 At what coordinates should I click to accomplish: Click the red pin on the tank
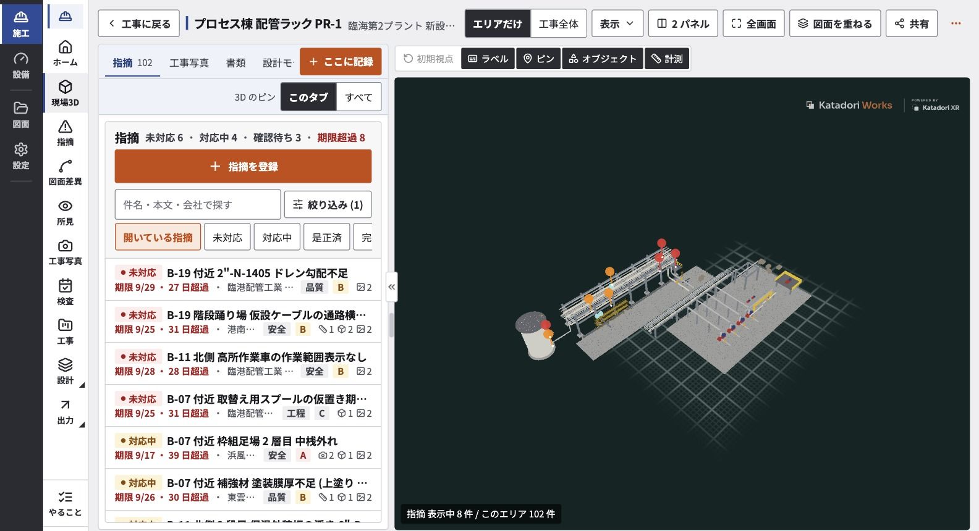click(x=545, y=324)
